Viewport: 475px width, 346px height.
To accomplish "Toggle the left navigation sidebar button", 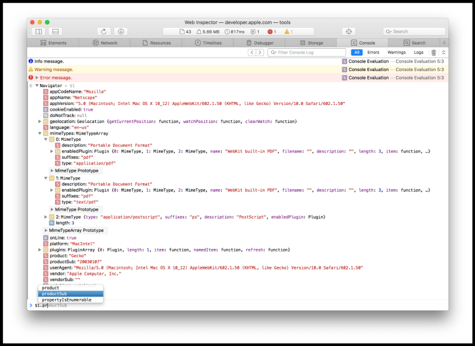I will coord(38,32).
